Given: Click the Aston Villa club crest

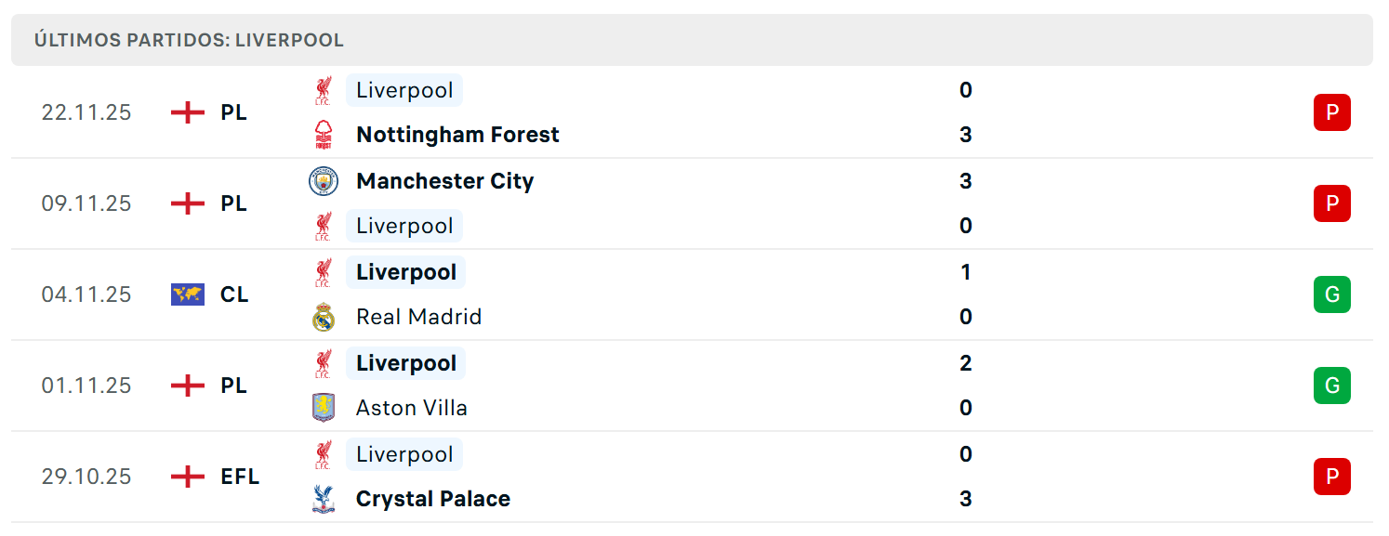Looking at the screenshot, I should coord(323,408).
